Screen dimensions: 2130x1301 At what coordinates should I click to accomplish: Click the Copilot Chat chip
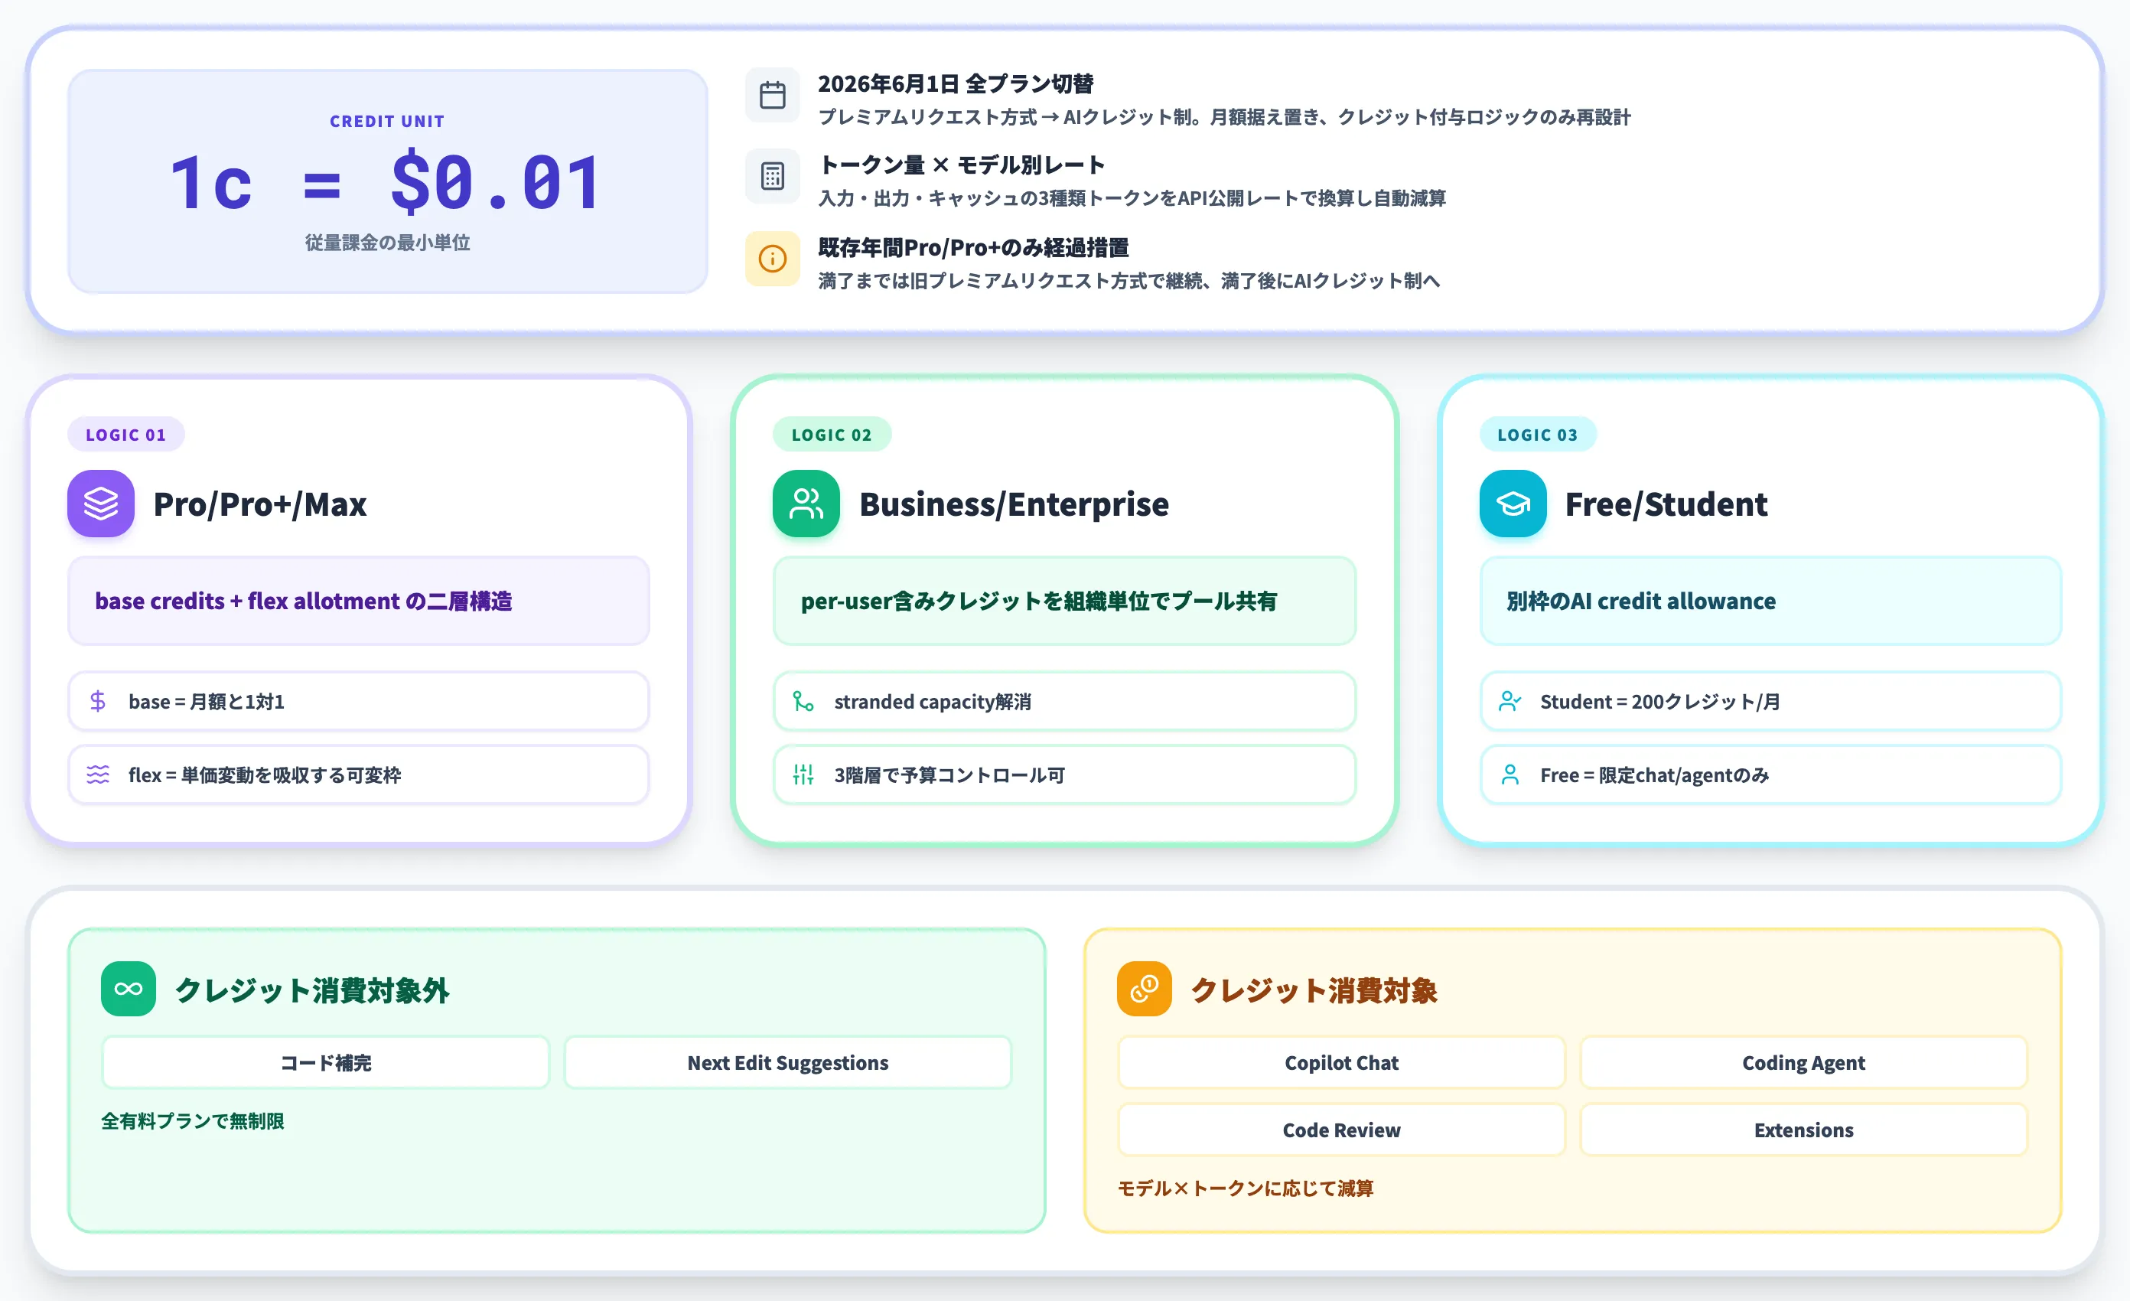[1342, 1062]
